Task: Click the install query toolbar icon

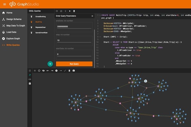Action: pos(65,11)
